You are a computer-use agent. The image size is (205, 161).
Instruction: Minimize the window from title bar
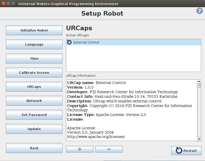[x=8, y=4]
